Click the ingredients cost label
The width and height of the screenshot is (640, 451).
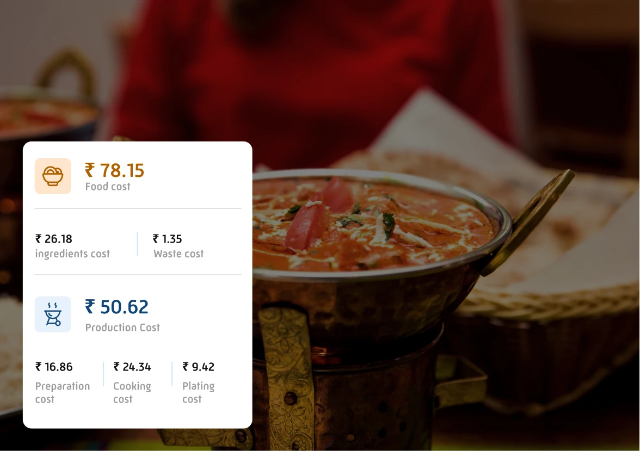[x=73, y=254]
